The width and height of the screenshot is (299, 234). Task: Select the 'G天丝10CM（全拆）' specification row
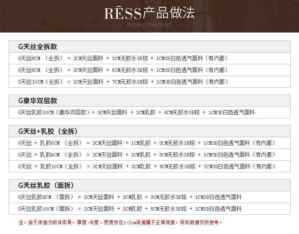(x=149, y=82)
